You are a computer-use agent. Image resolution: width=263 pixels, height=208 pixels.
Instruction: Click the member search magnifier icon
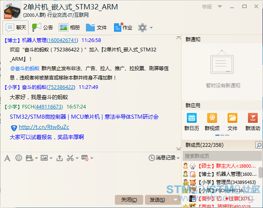pyautogui.click(x=259, y=145)
